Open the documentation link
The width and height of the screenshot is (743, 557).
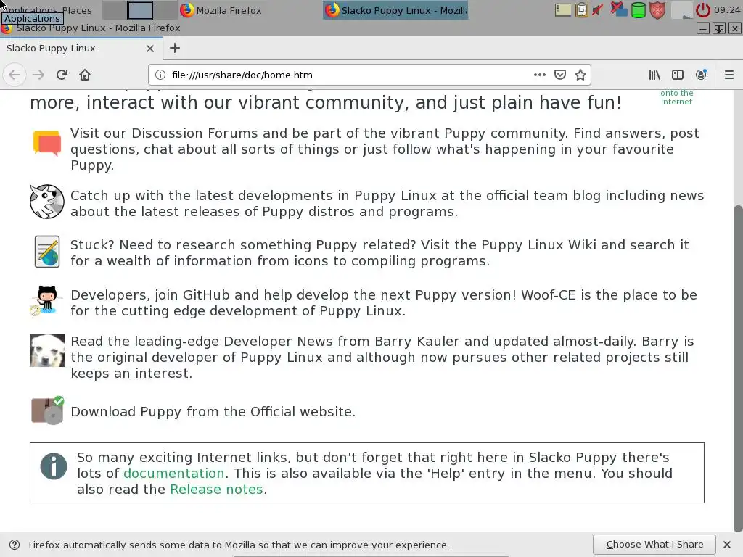pos(173,473)
